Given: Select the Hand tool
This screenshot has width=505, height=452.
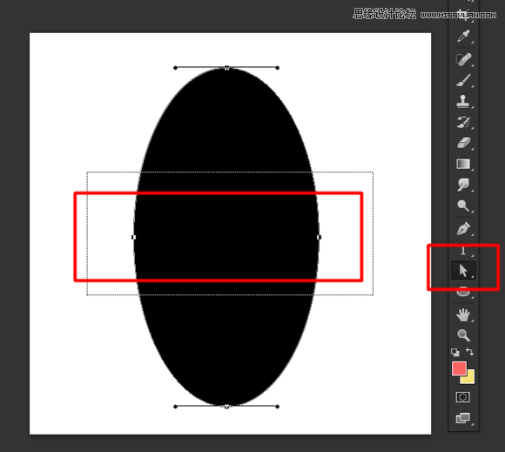Looking at the screenshot, I should 463,314.
